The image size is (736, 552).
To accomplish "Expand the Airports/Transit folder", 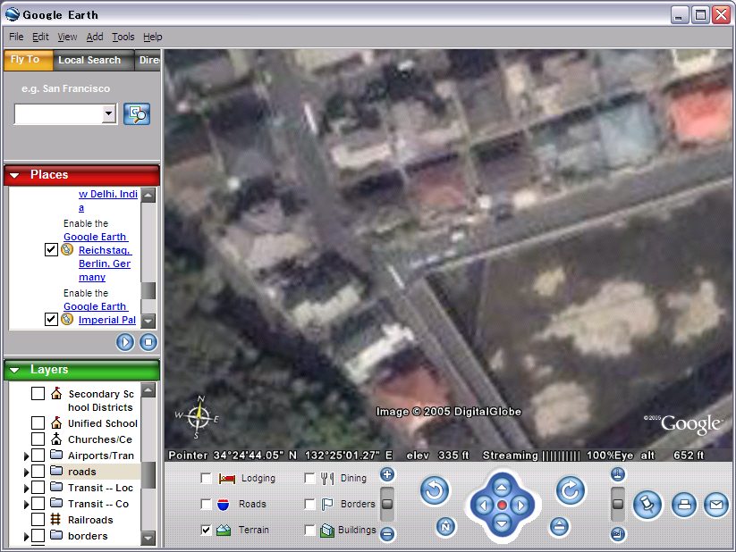I will [x=25, y=456].
